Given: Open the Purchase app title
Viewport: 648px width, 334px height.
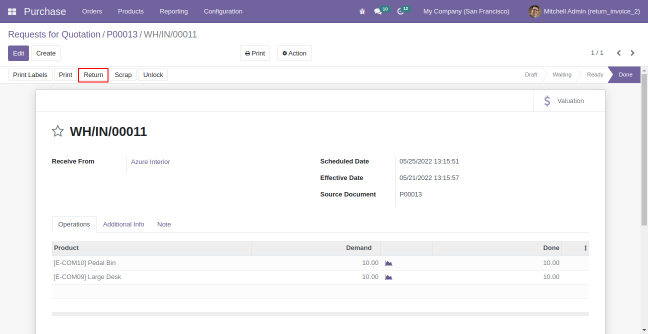Looking at the screenshot, I should tap(45, 11).
